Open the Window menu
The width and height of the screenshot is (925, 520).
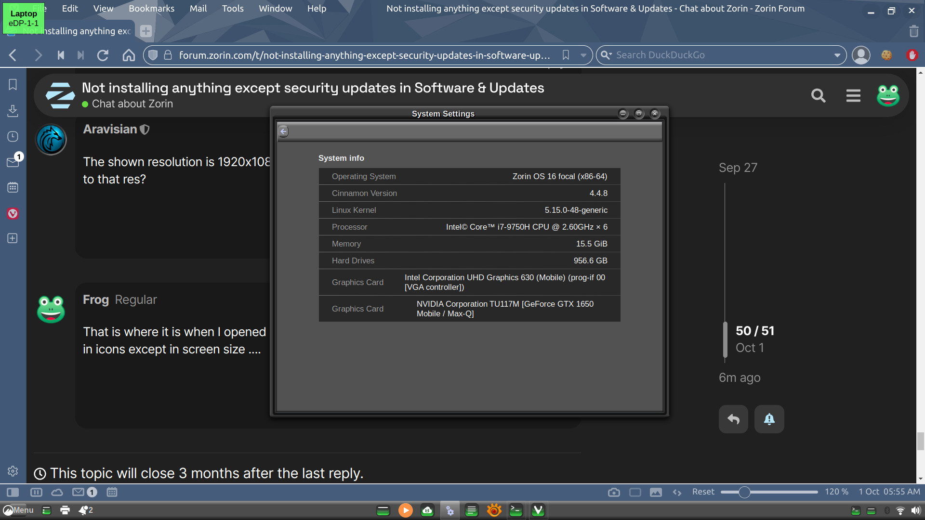(x=276, y=9)
